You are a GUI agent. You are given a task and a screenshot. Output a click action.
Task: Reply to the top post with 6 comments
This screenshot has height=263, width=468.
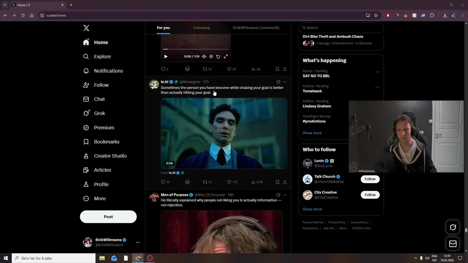165,69
